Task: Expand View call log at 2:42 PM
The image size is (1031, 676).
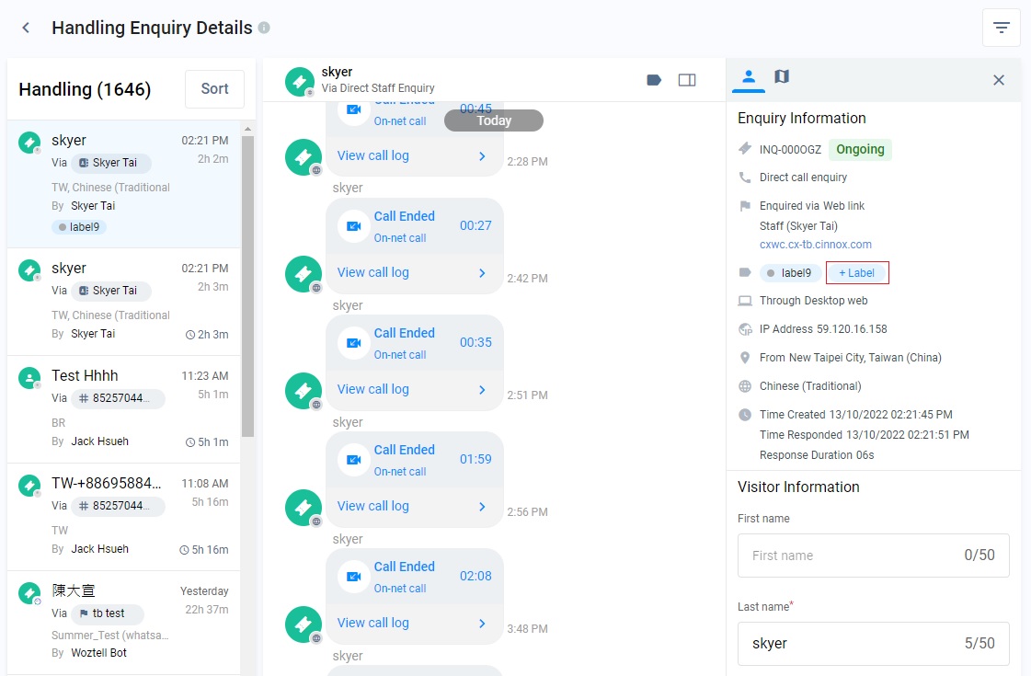Action: pos(414,272)
